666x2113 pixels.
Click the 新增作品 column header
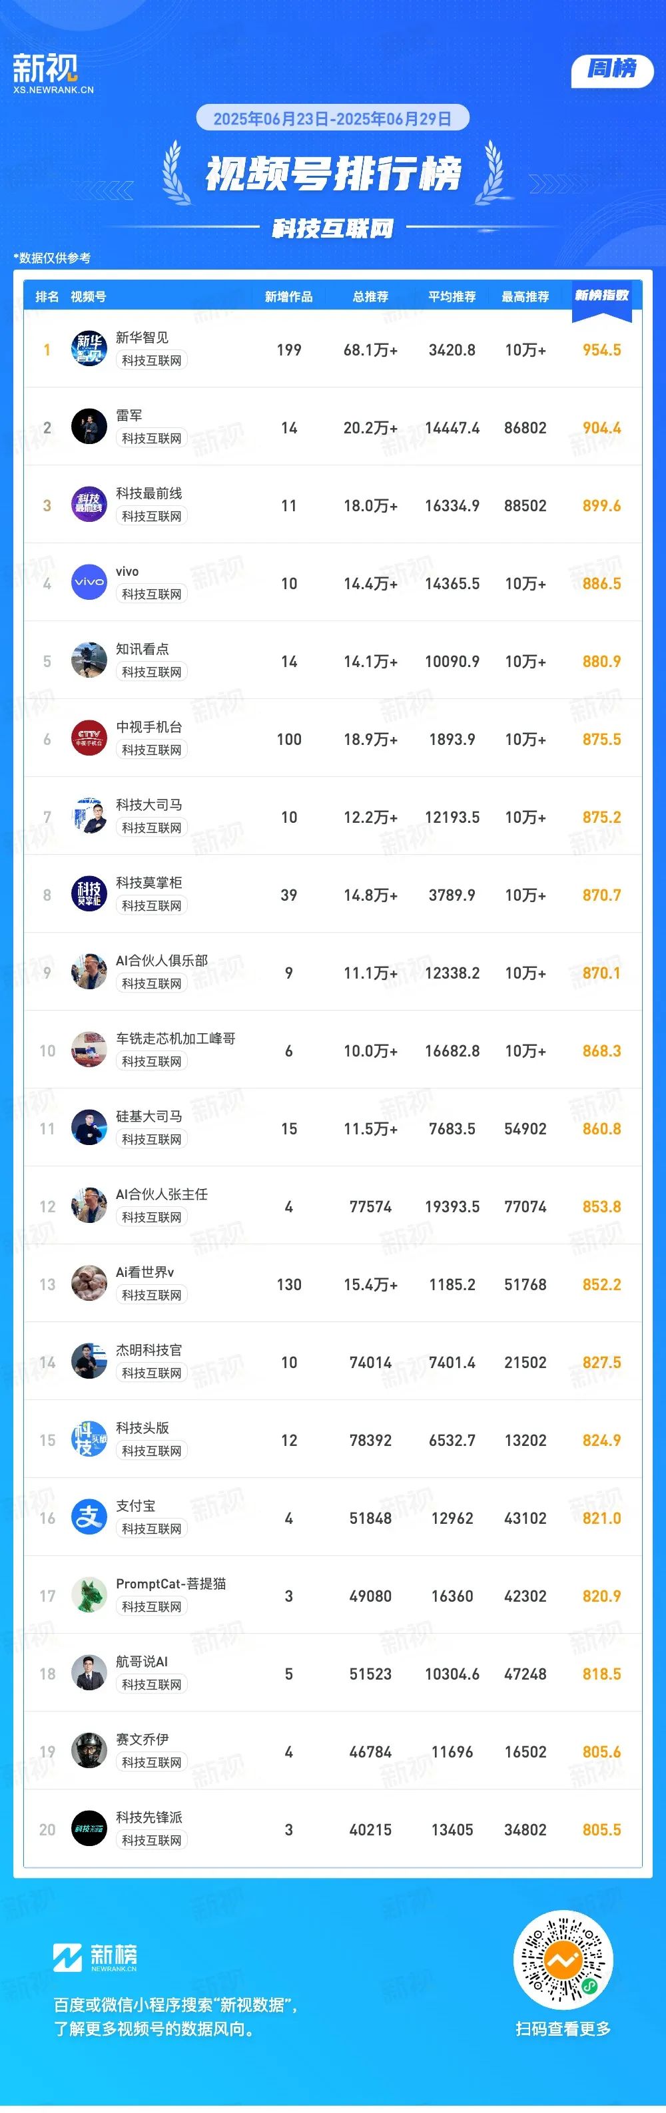point(288,297)
